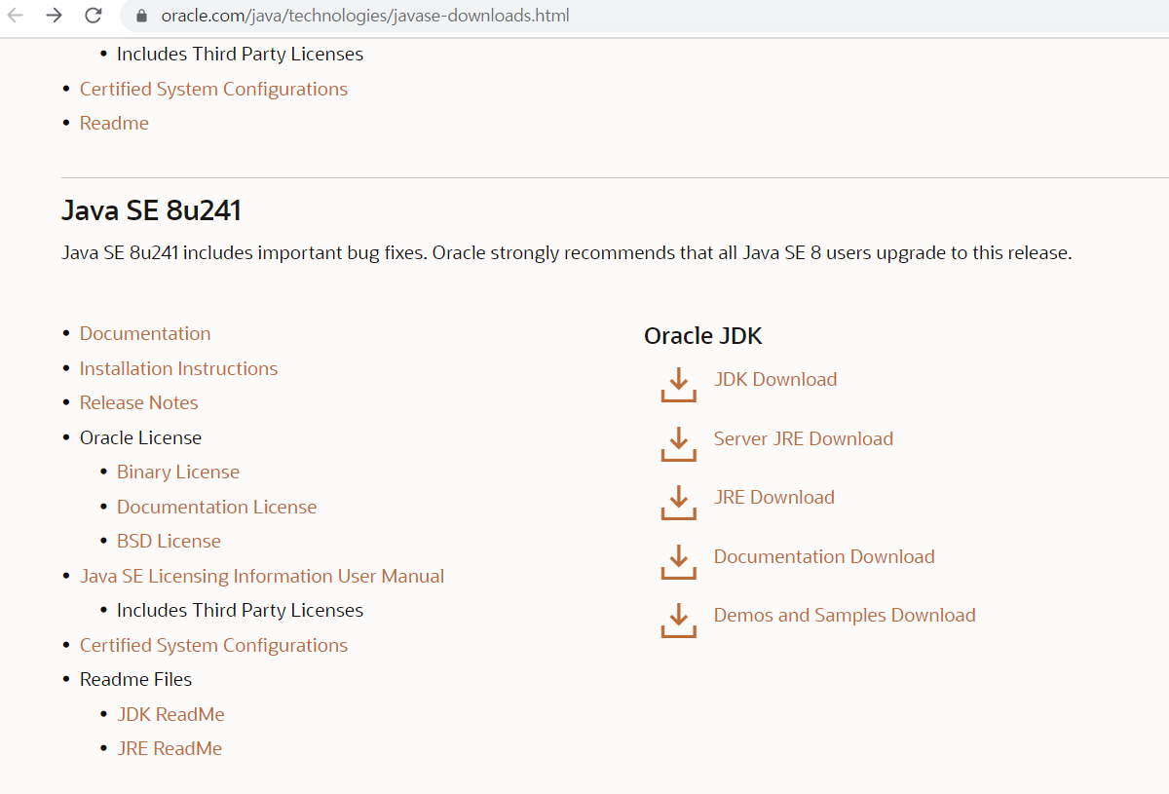This screenshot has width=1169, height=794.
Task: Open the Documentation License link
Action: [217, 507]
